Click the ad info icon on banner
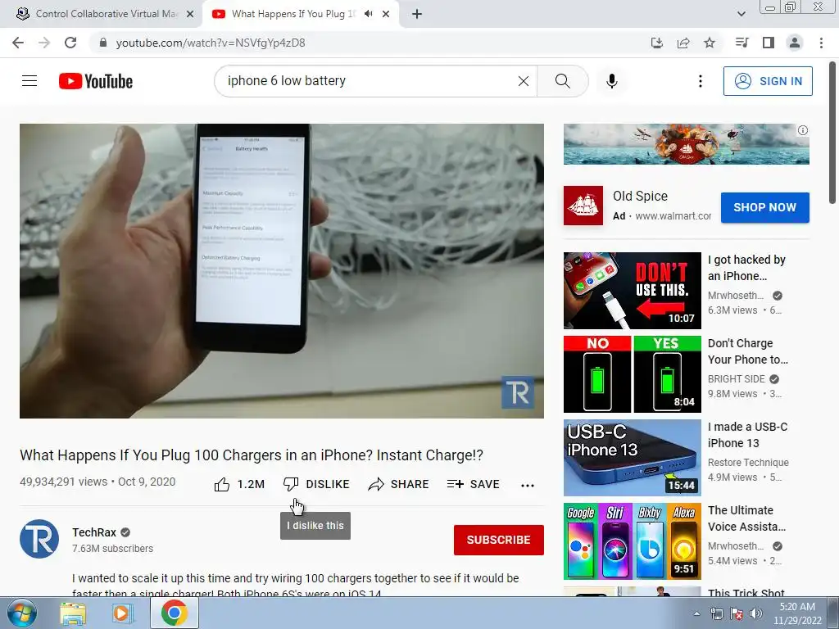839x629 pixels. (x=803, y=130)
